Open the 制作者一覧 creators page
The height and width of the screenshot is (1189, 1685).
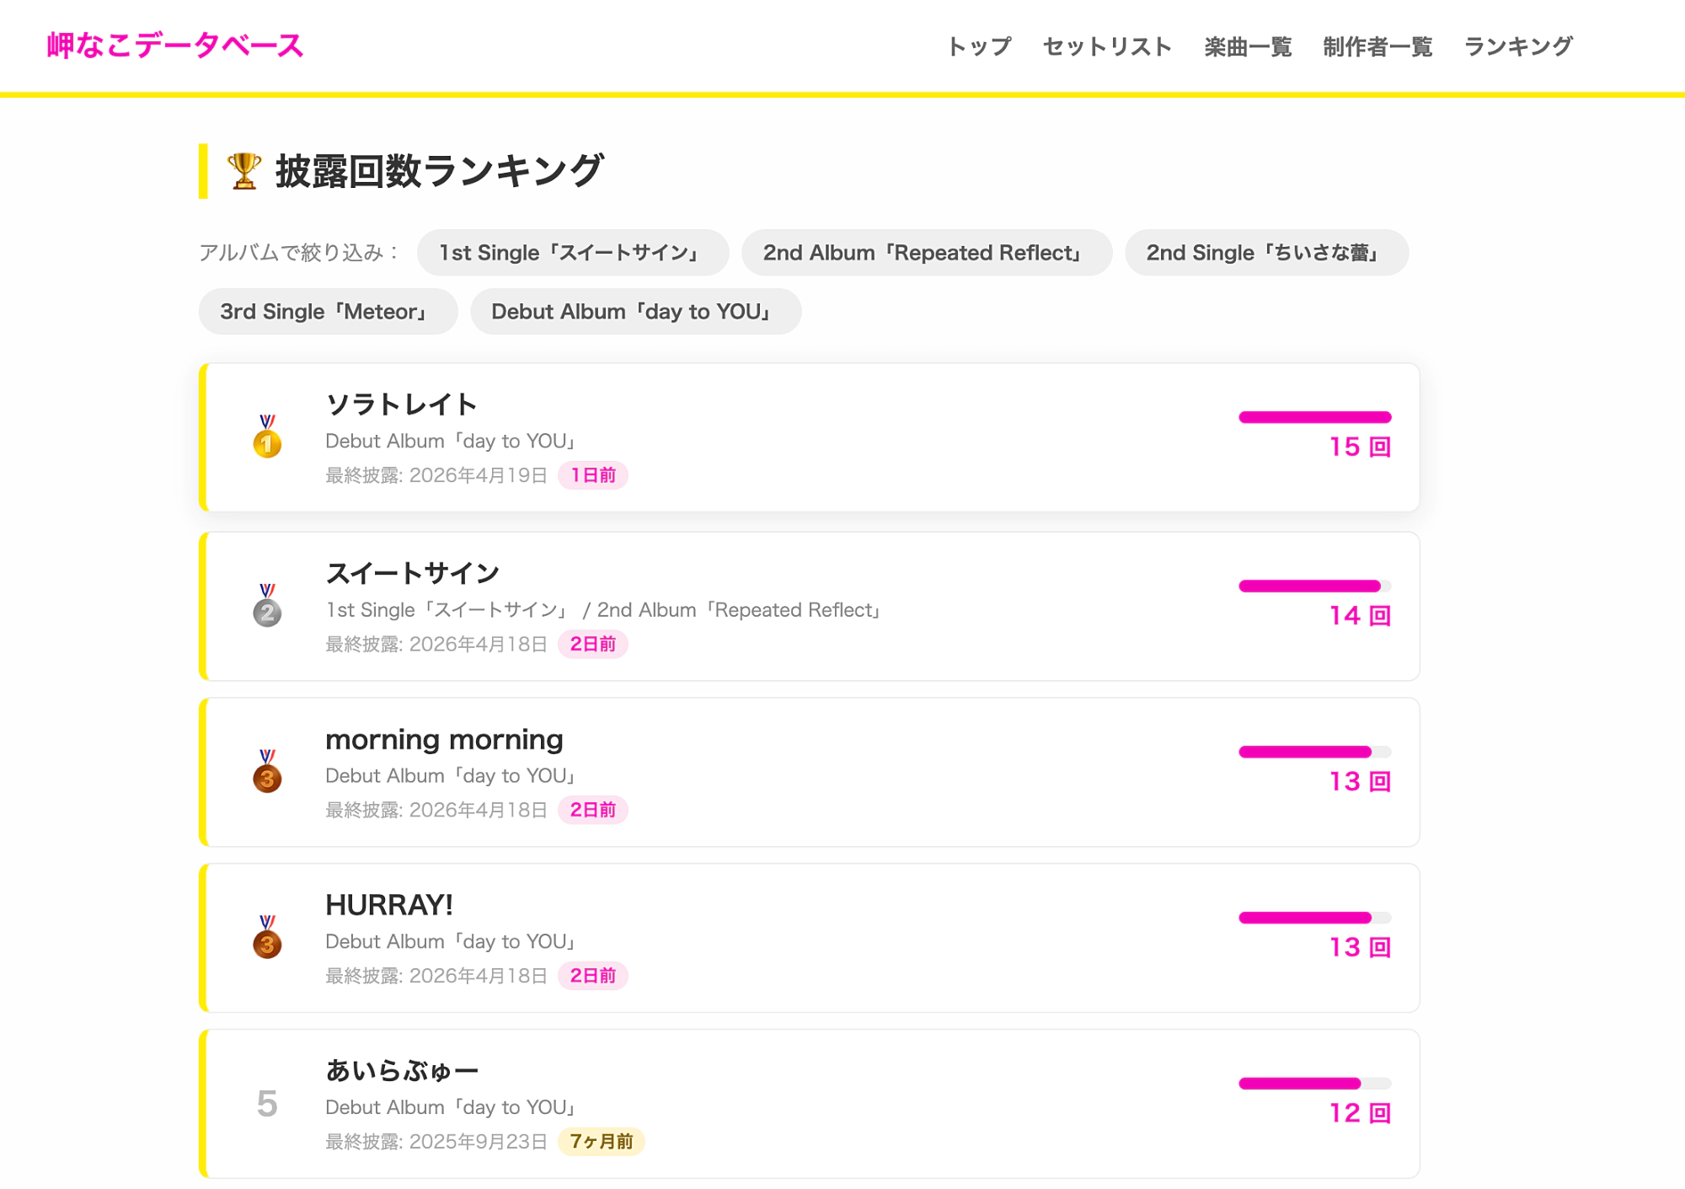click(x=1377, y=46)
